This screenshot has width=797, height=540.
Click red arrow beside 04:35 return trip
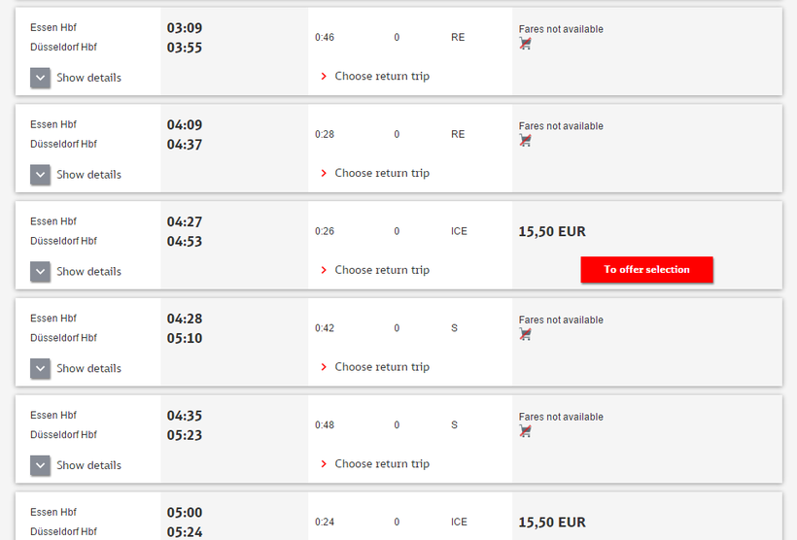324,464
